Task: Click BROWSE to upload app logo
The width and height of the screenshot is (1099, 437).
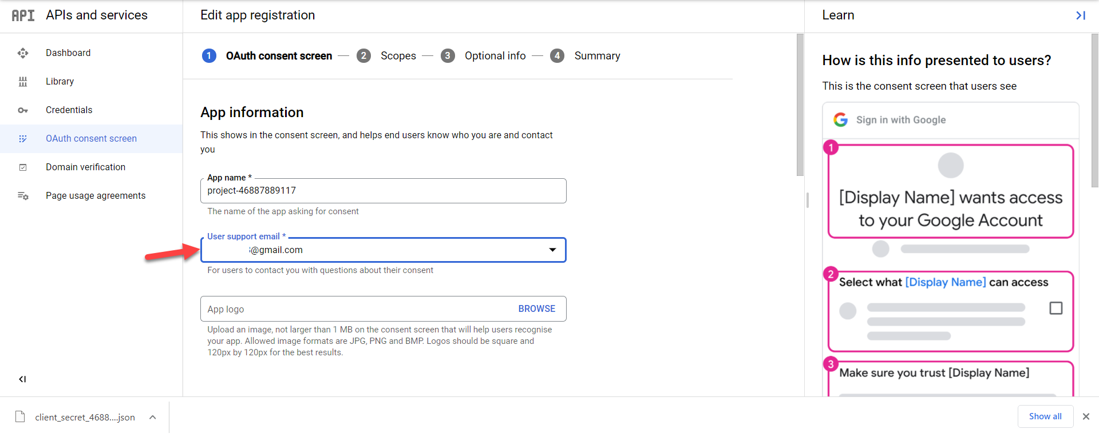Action: click(x=536, y=308)
